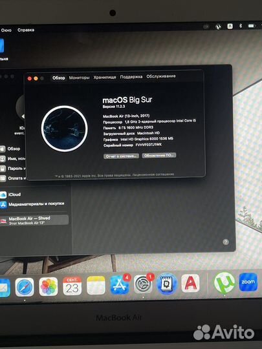Open Safari from the Dock
This screenshot has width=262, height=349.
pyautogui.click(x=25, y=287)
